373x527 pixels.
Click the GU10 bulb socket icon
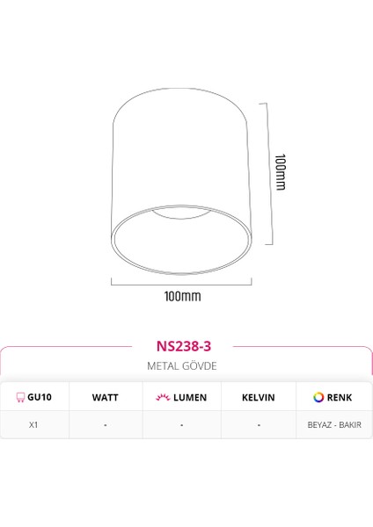pos(20,397)
